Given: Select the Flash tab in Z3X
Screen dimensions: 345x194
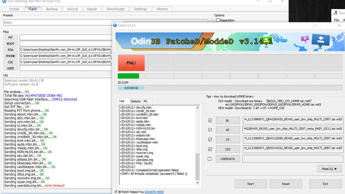Looking at the screenshot, I should click(x=33, y=9).
